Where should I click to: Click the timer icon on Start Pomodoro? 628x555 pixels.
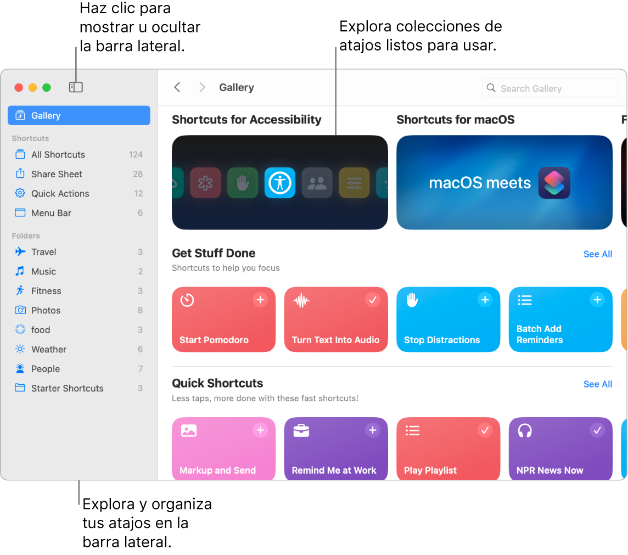tap(187, 300)
